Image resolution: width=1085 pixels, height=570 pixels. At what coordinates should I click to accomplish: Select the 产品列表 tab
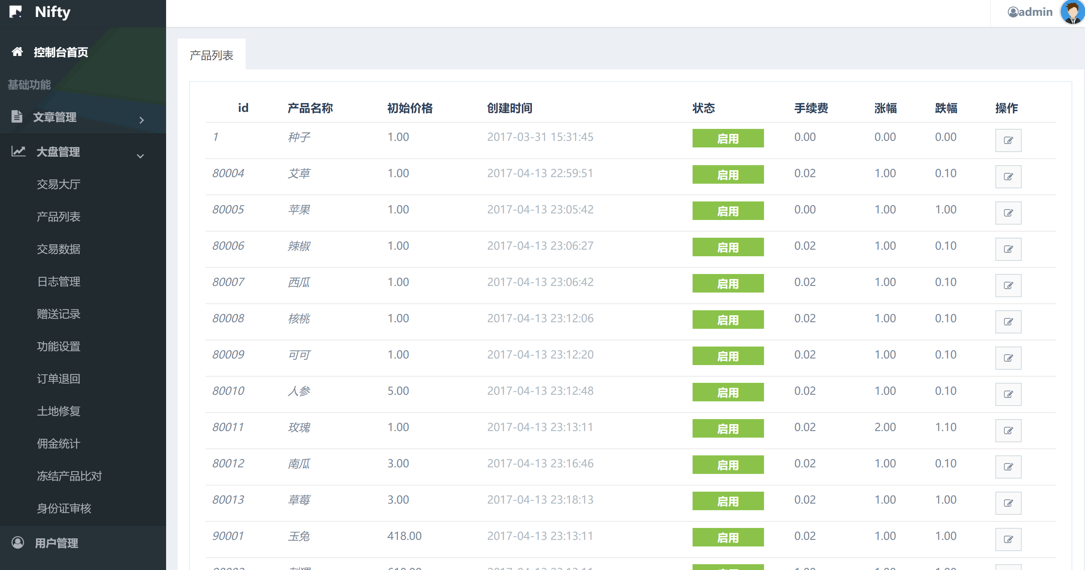[x=211, y=55]
